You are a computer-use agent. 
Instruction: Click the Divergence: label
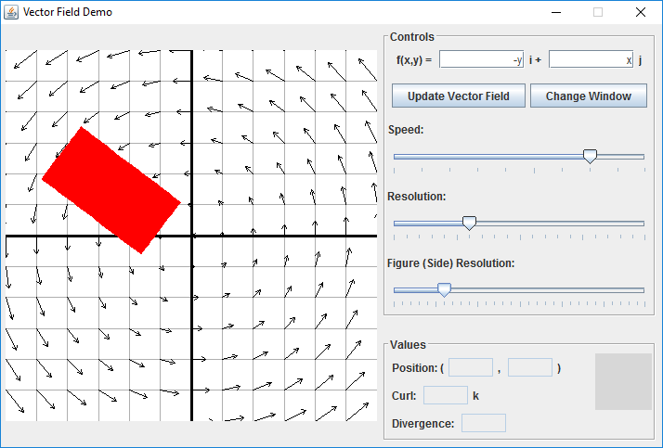point(422,424)
